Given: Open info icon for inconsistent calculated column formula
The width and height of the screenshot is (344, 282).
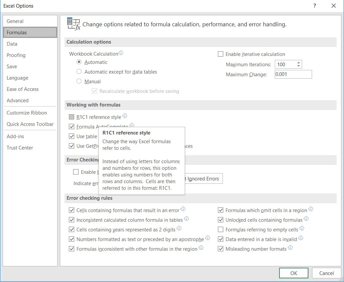Looking at the screenshot, I should [186, 218].
